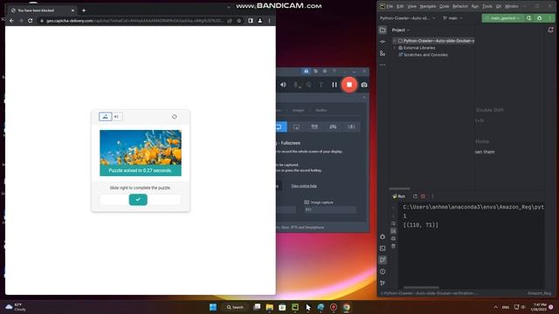Open the Code menu in PyCharm

pyautogui.click(x=444, y=6)
